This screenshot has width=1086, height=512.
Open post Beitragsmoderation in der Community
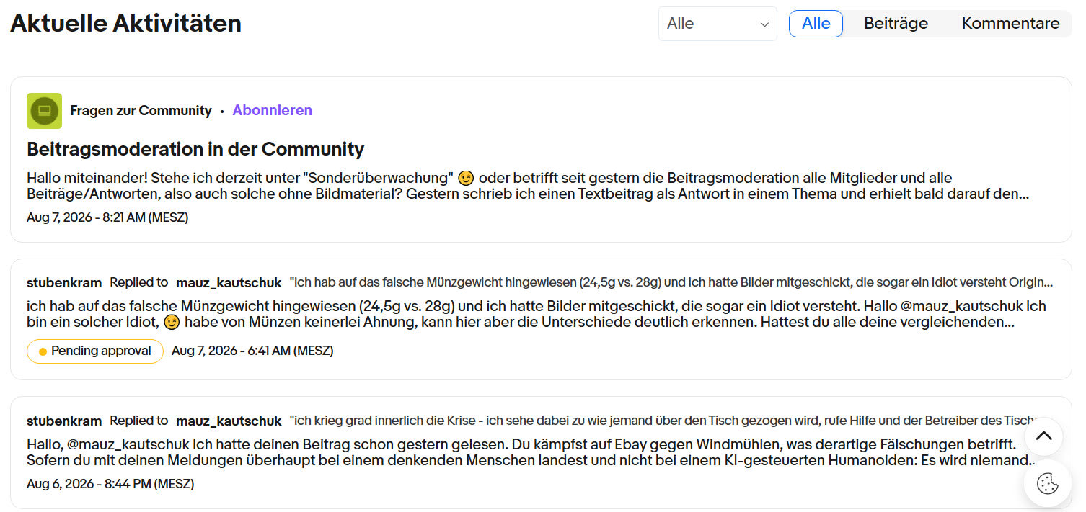pyautogui.click(x=195, y=149)
